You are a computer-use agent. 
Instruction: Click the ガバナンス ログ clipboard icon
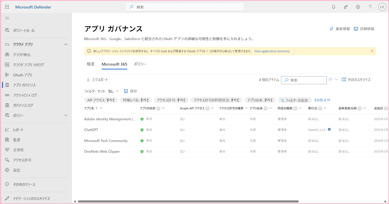[7, 105]
